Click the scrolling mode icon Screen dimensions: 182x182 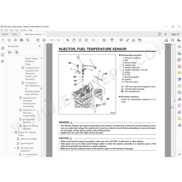(x=112, y=40)
